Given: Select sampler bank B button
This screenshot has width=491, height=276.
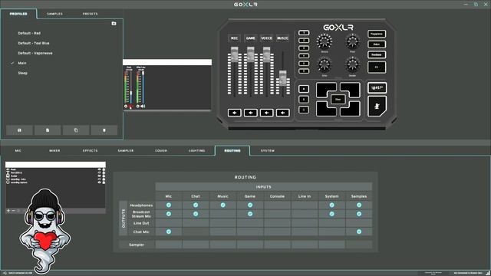Looking at the screenshot, I should (x=304, y=100).
